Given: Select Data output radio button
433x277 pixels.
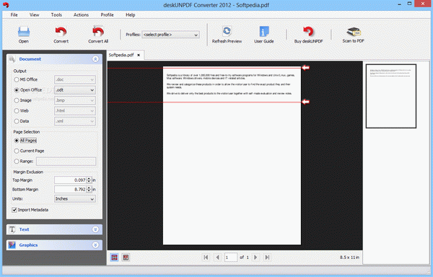Looking at the screenshot, I should click(17, 121).
